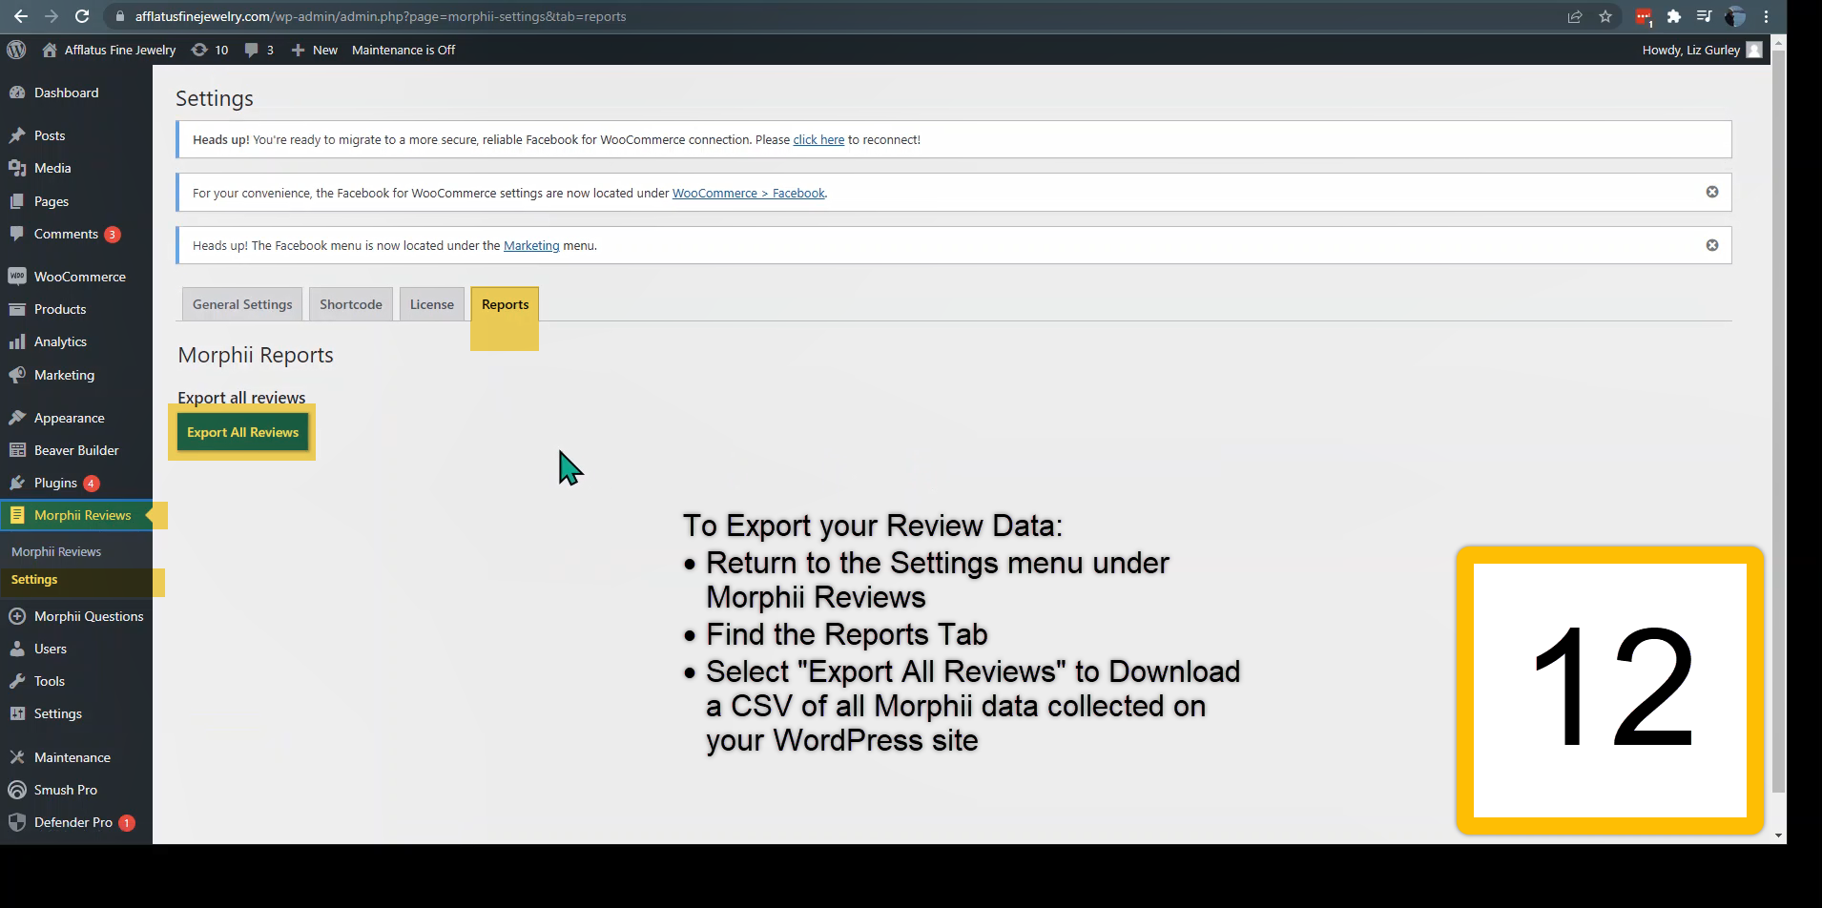This screenshot has height=908, width=1822.
Task: Dismiss the WooCommerce > Facebook settings notice
Action: (1712, 192)
